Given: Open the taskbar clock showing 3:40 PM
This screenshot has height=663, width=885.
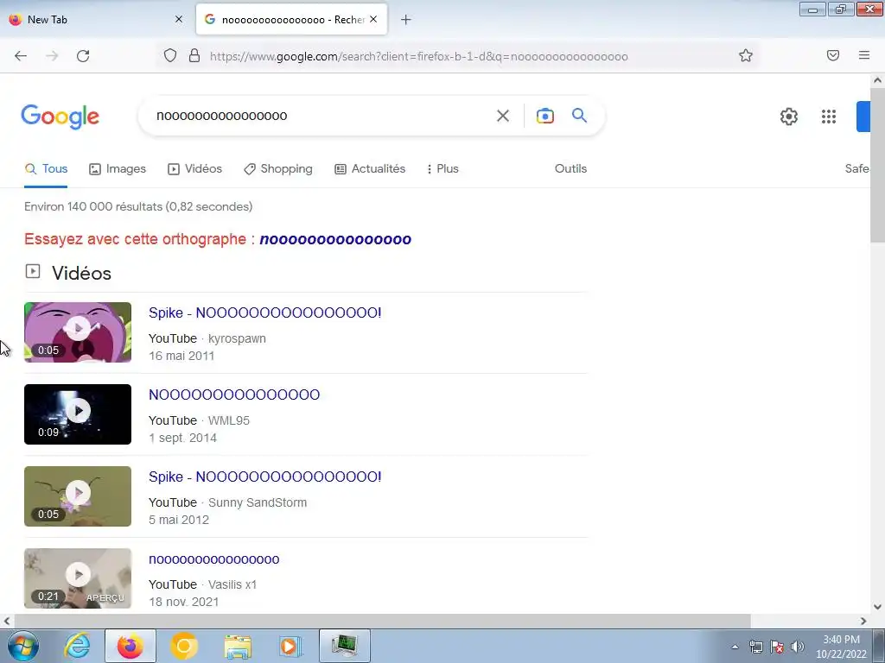Looking at the screenshot, I should click(x=841, y=647).
